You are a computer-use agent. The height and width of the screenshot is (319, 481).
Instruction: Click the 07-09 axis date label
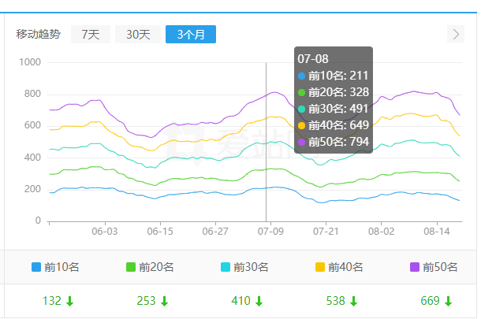pos(270,232)
